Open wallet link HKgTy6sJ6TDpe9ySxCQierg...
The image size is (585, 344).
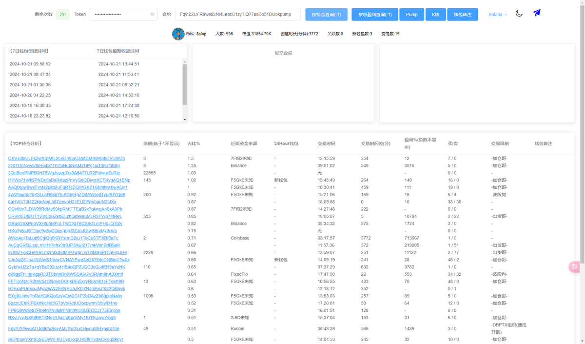(x=62, y=231)
